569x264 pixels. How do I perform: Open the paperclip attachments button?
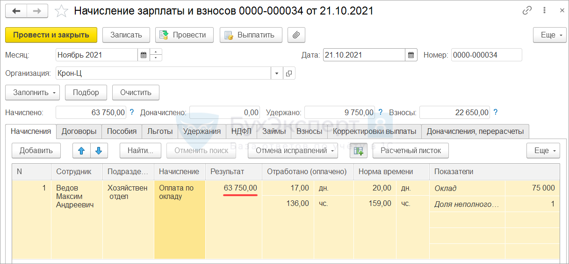[x=296, y=35]
